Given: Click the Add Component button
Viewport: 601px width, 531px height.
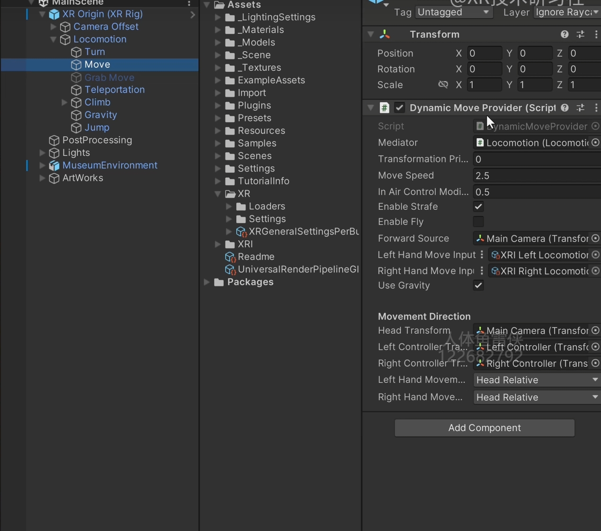Looking at the screenshot, I should click(485, 428).
